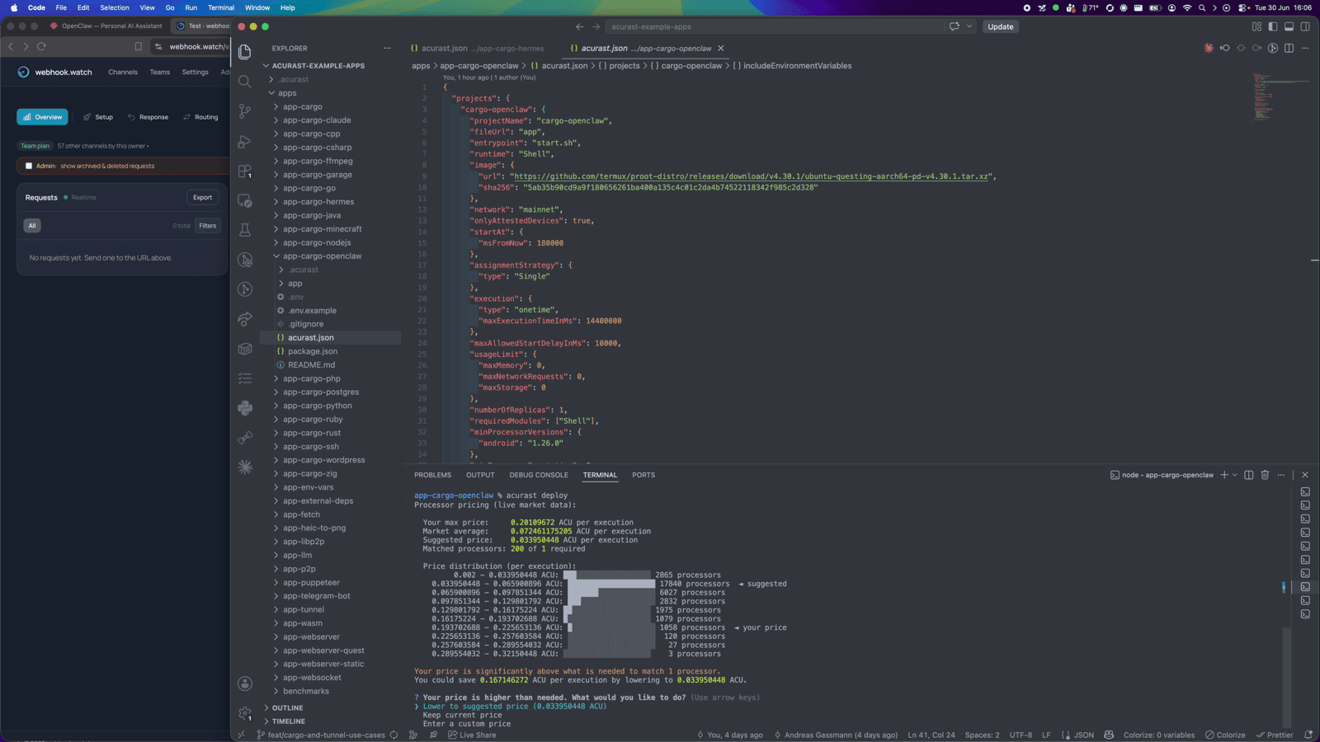Click the editor minimap
Screen dimensions: 1320x742
1279,97
